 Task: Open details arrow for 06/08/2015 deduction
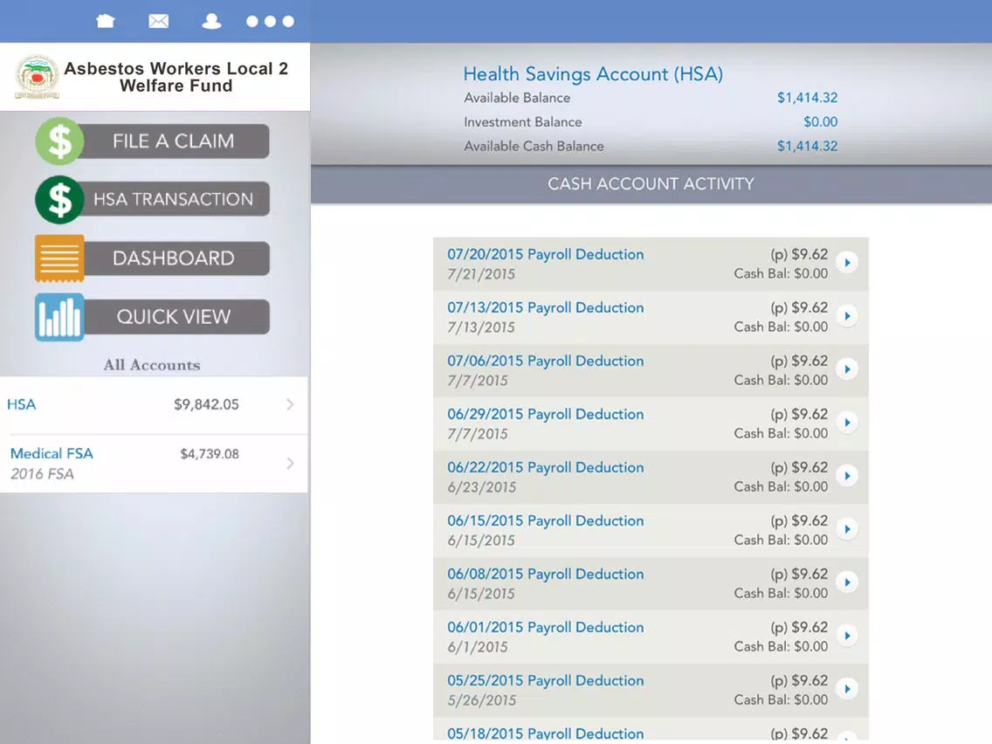coord(847,582)
